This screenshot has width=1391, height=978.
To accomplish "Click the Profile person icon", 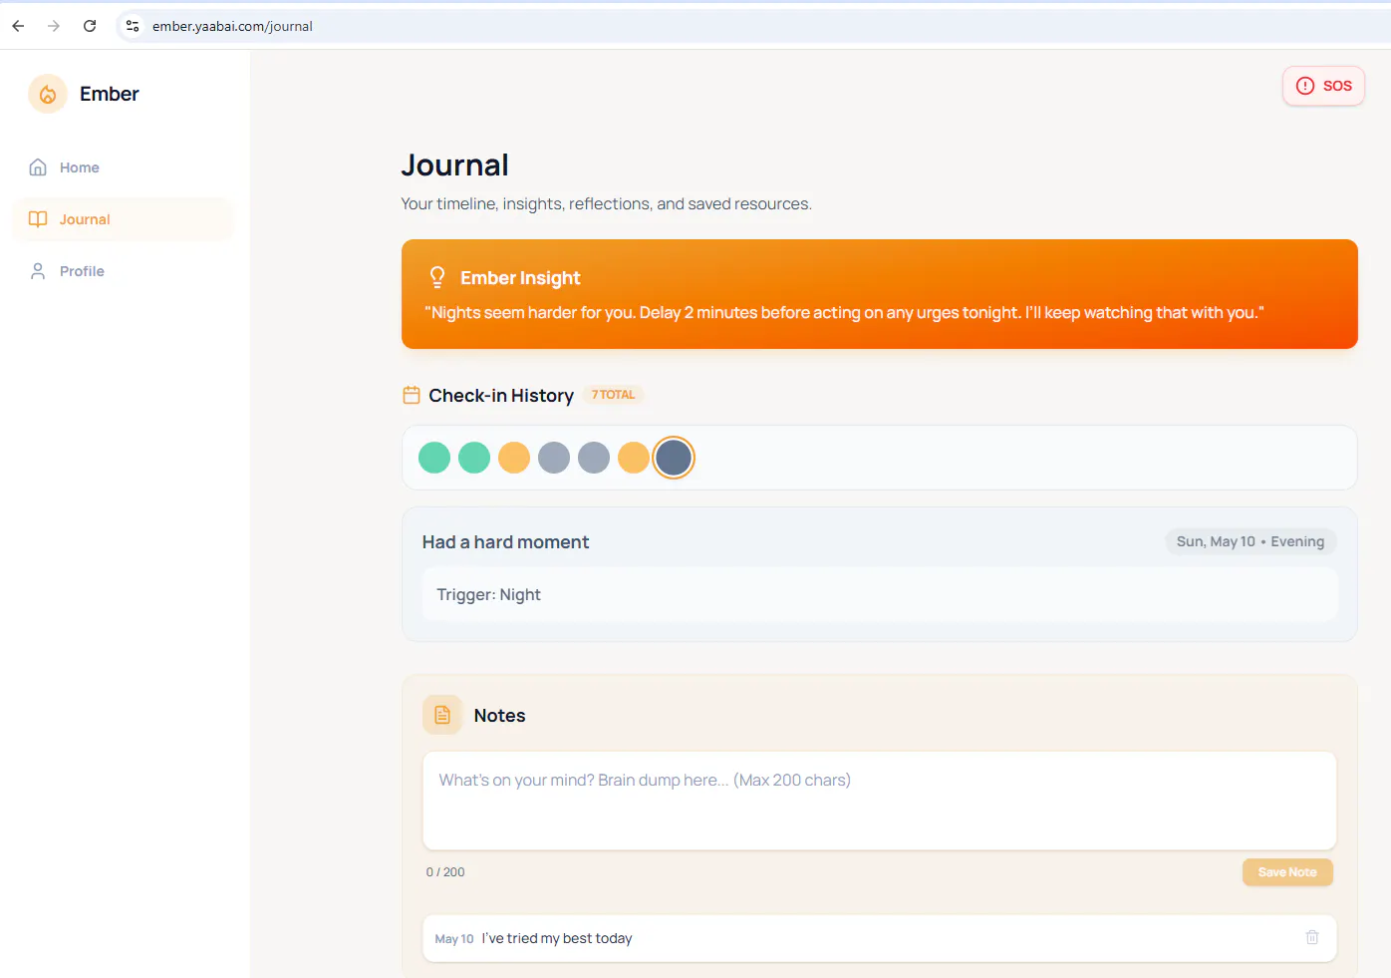I will tap(38, 271).
